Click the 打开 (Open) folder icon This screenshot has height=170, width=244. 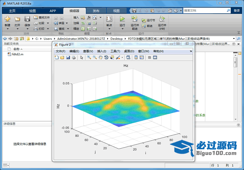tap(17, 19)
